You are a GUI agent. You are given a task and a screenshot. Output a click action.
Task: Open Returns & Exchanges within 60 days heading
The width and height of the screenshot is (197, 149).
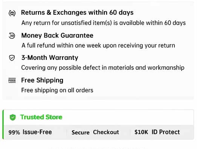[77, 12]
